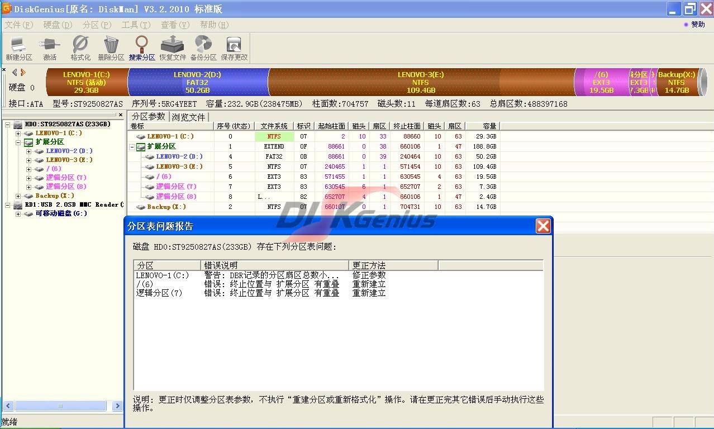Click the 容量 column header
This screenshot has height=429, width=714.
click(x=483, y=126)
